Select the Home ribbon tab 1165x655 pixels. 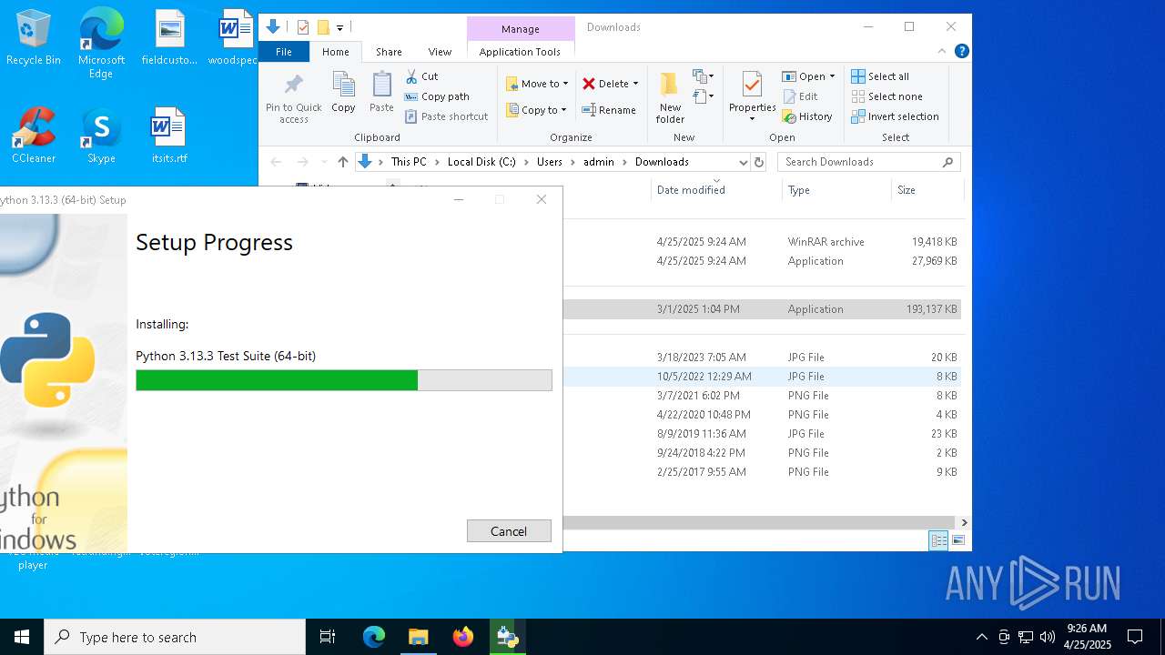point(336,52)
